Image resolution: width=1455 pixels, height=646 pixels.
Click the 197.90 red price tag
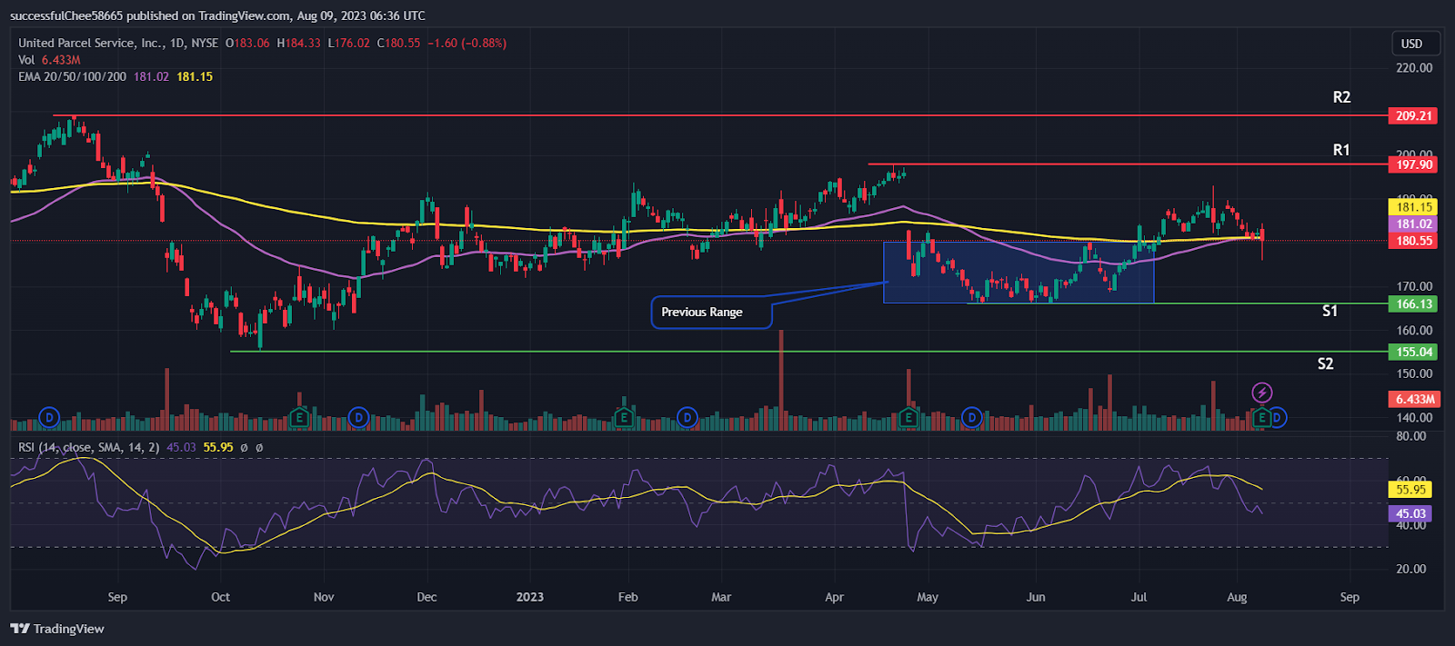pyautogui.click(x=1414, y=164)
